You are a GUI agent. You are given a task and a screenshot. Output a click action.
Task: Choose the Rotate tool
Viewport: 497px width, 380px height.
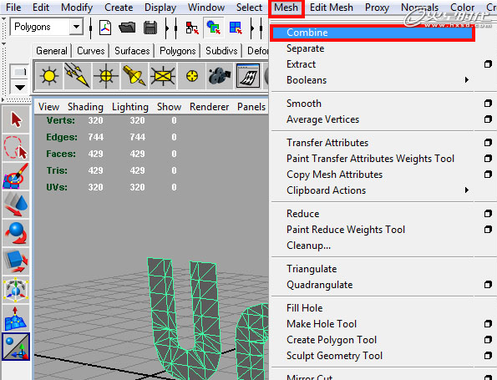pos(16,233)
